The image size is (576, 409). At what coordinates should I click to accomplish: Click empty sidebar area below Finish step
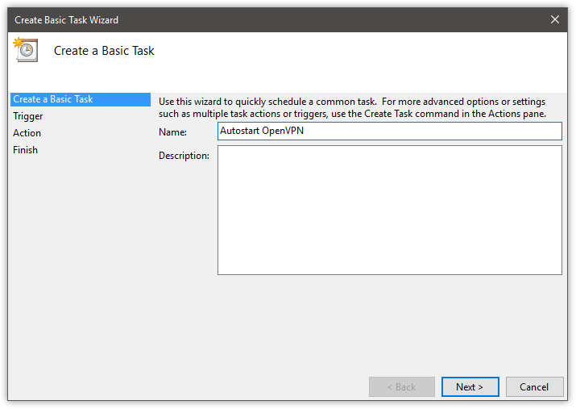point(81,257)
